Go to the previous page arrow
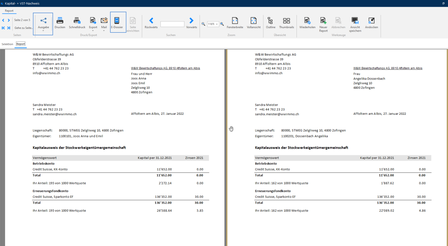Image resolution: width=448 pixels, height=246 pixels. (3, 20)
